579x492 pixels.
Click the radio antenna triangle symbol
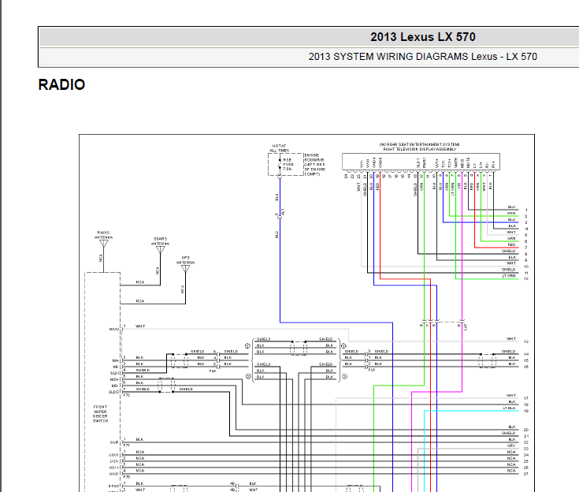pos(104,243)
